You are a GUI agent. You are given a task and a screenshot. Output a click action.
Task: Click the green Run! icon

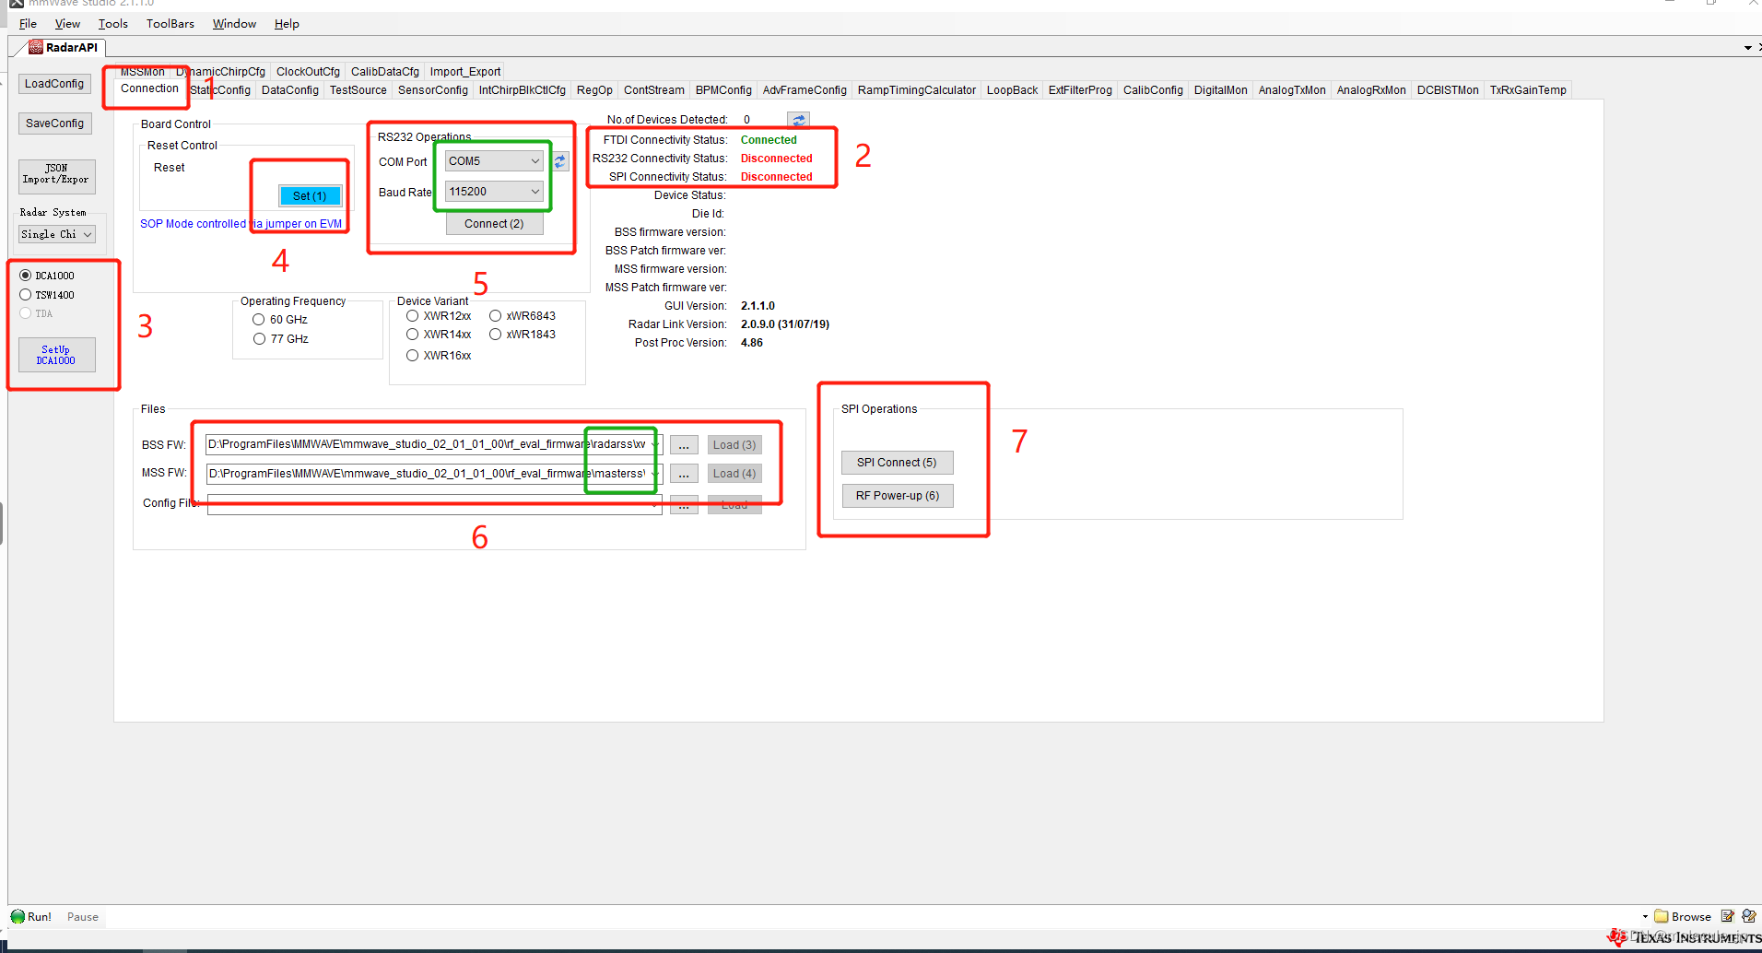coord(18,917)
